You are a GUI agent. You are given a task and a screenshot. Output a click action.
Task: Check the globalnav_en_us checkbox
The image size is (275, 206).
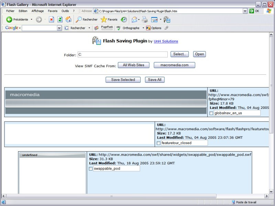[211, 113]
